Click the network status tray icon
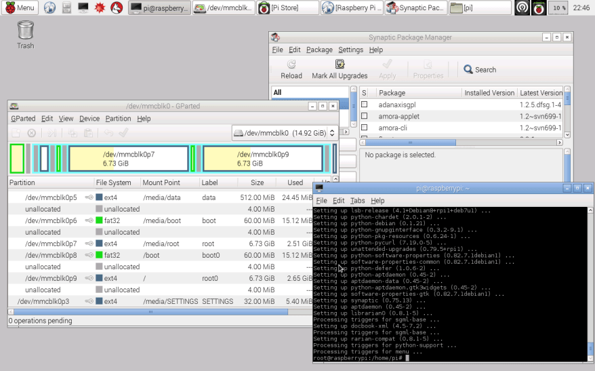 click(522, 7)
